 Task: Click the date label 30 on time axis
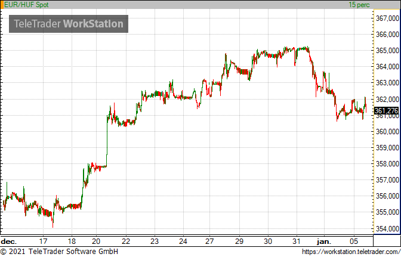point(268,241)
